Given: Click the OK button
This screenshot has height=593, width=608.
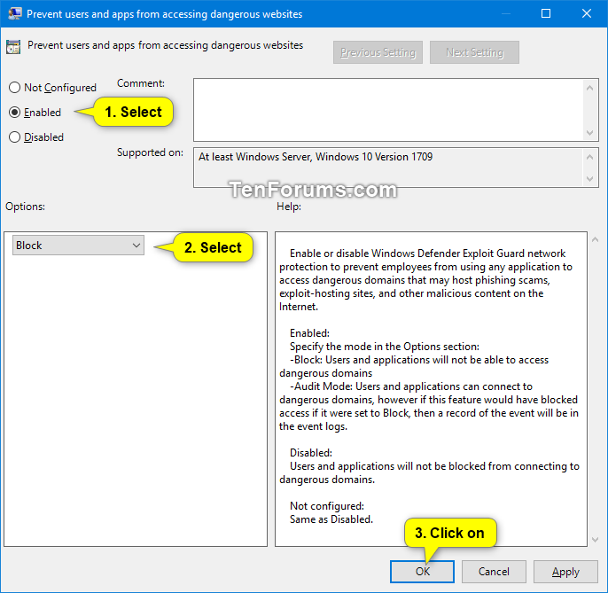Looking at the screenshot, I should 422,571.
